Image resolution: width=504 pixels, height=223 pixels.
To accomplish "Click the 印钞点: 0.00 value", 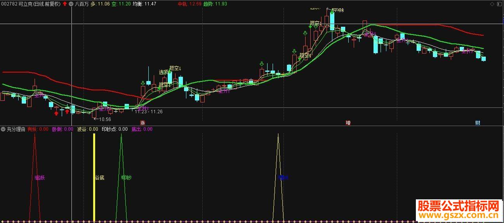I will (115, 130).
